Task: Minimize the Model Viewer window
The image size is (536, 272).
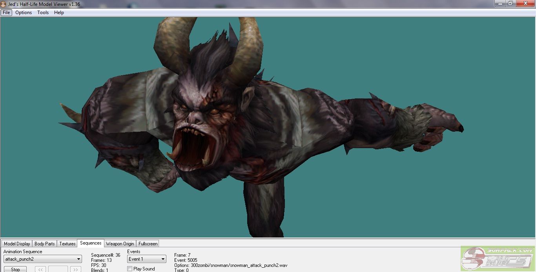Action: click(x=499, y=4)
